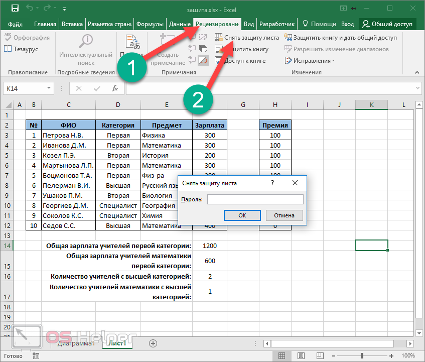Click Отмена button in dialog
The width and height of the screenshot is (425, 362).
tap(284, 215)
